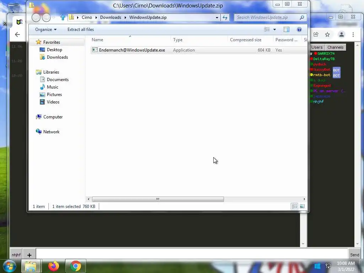Open the browser three-dot menu
The width and height of the screenshot is (364, 273).
tap(353, 34)
